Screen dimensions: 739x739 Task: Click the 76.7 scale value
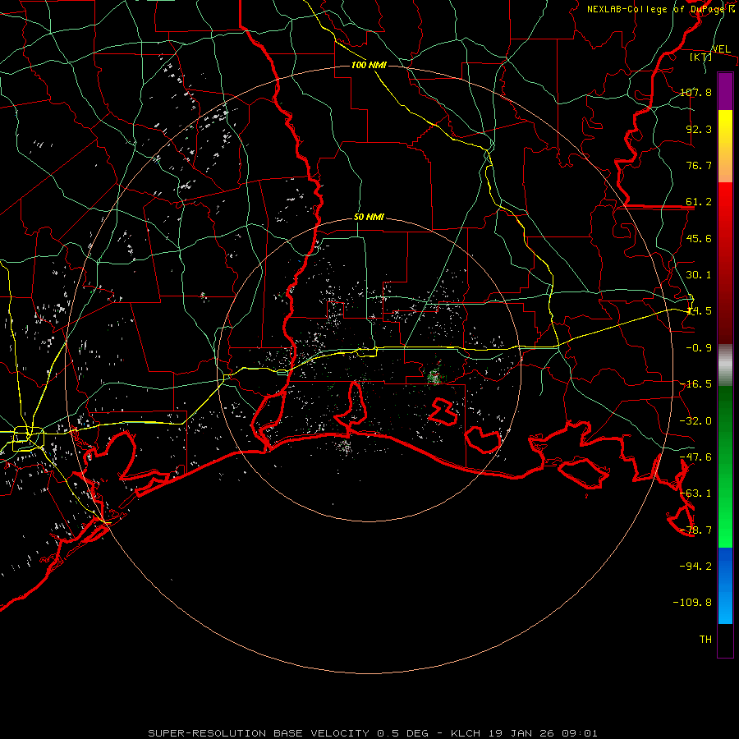coord(699,165)
